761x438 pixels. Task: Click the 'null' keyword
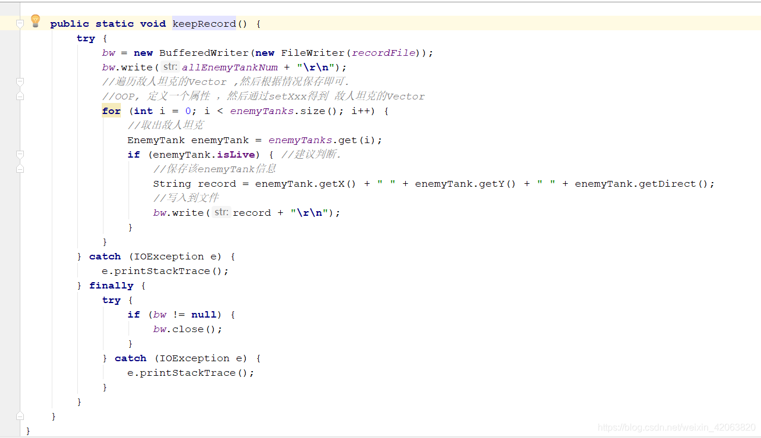tap(204, 315)
